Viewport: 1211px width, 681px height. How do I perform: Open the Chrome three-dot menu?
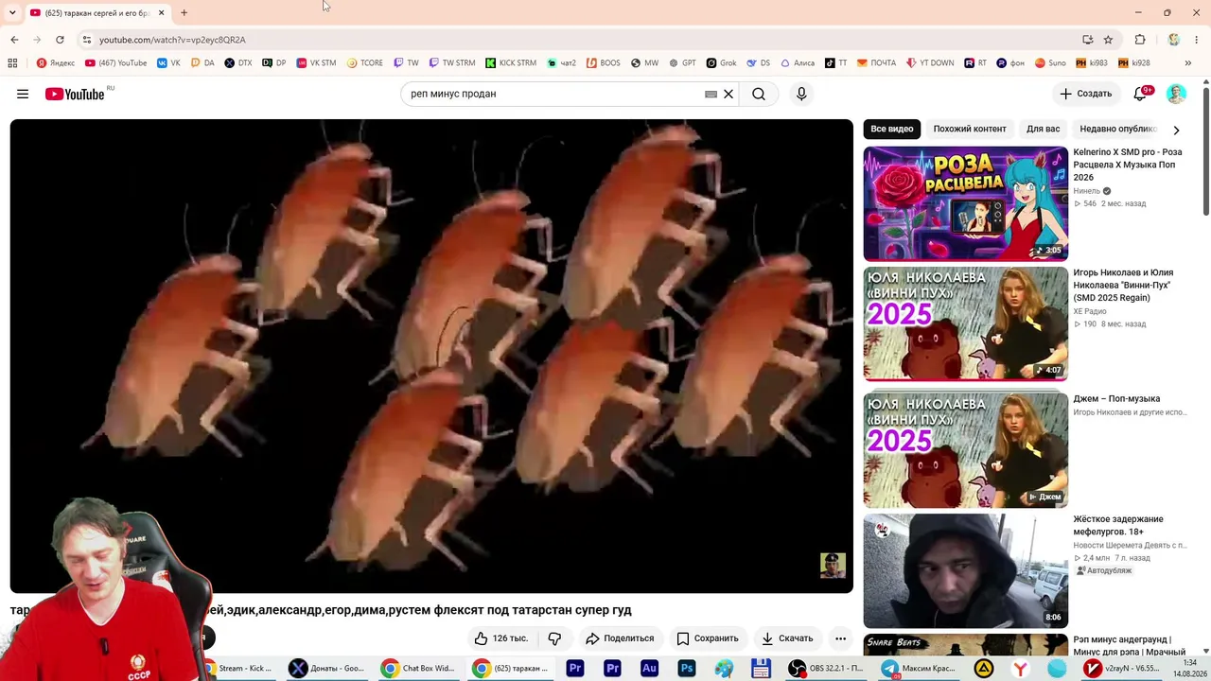1197,40
